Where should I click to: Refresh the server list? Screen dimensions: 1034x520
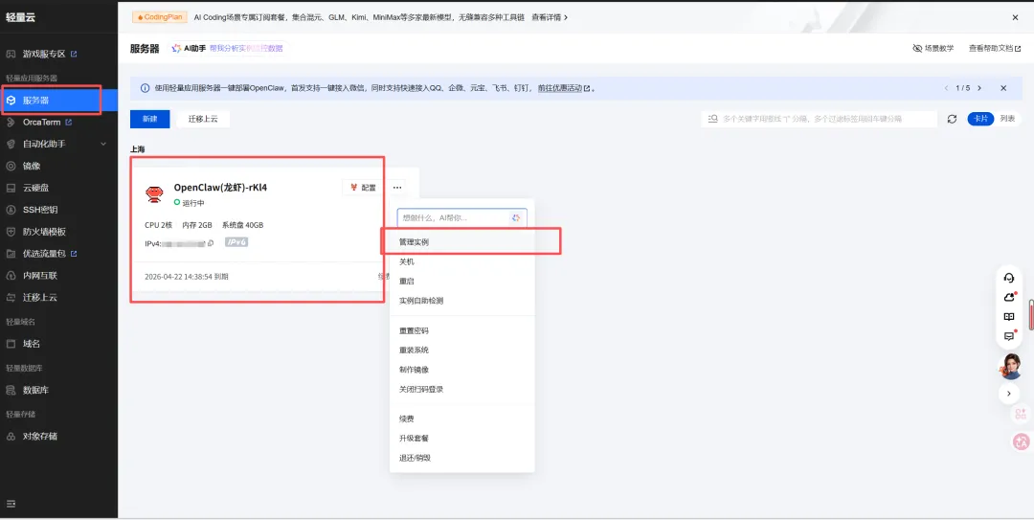[952, 119]
